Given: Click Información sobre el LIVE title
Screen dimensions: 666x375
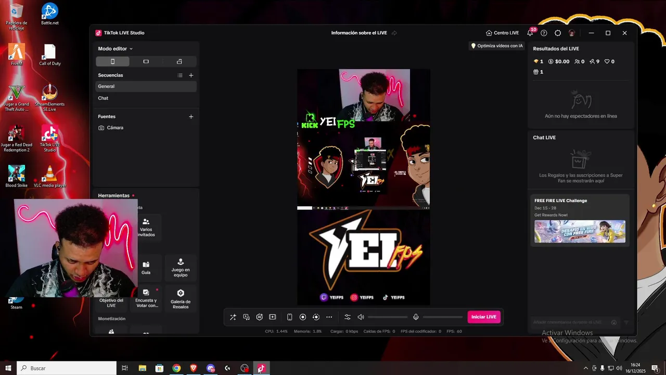Looking at the screenshot, I should 359,33.
